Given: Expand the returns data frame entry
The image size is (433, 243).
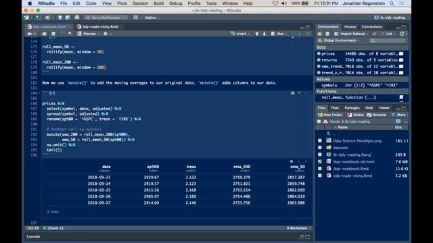Looking at the screenshot, I should (319, 60).
